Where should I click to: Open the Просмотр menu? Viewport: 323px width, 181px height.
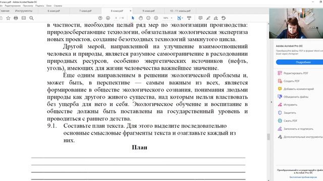pos(28,6)
